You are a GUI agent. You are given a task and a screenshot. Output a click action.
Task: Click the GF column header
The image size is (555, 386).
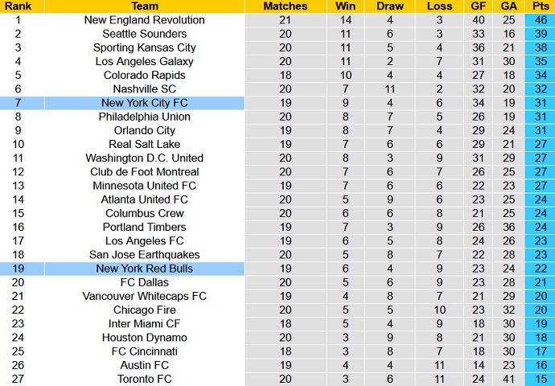click(479, 6)
